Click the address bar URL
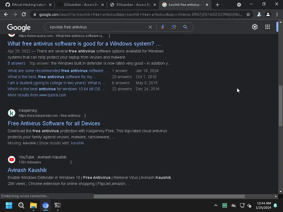 (141, 14)
